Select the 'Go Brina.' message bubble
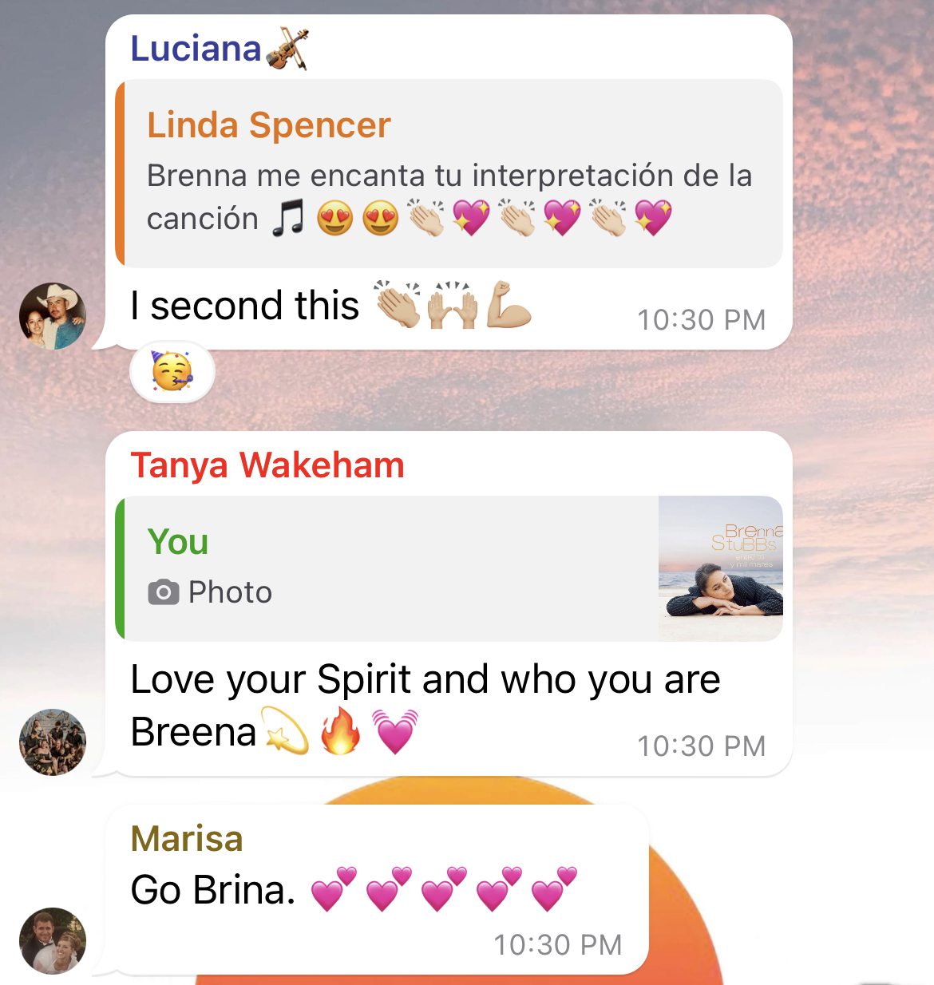This screenshot has height=985, width=934. pyautogui.click(x=377, y=890)
